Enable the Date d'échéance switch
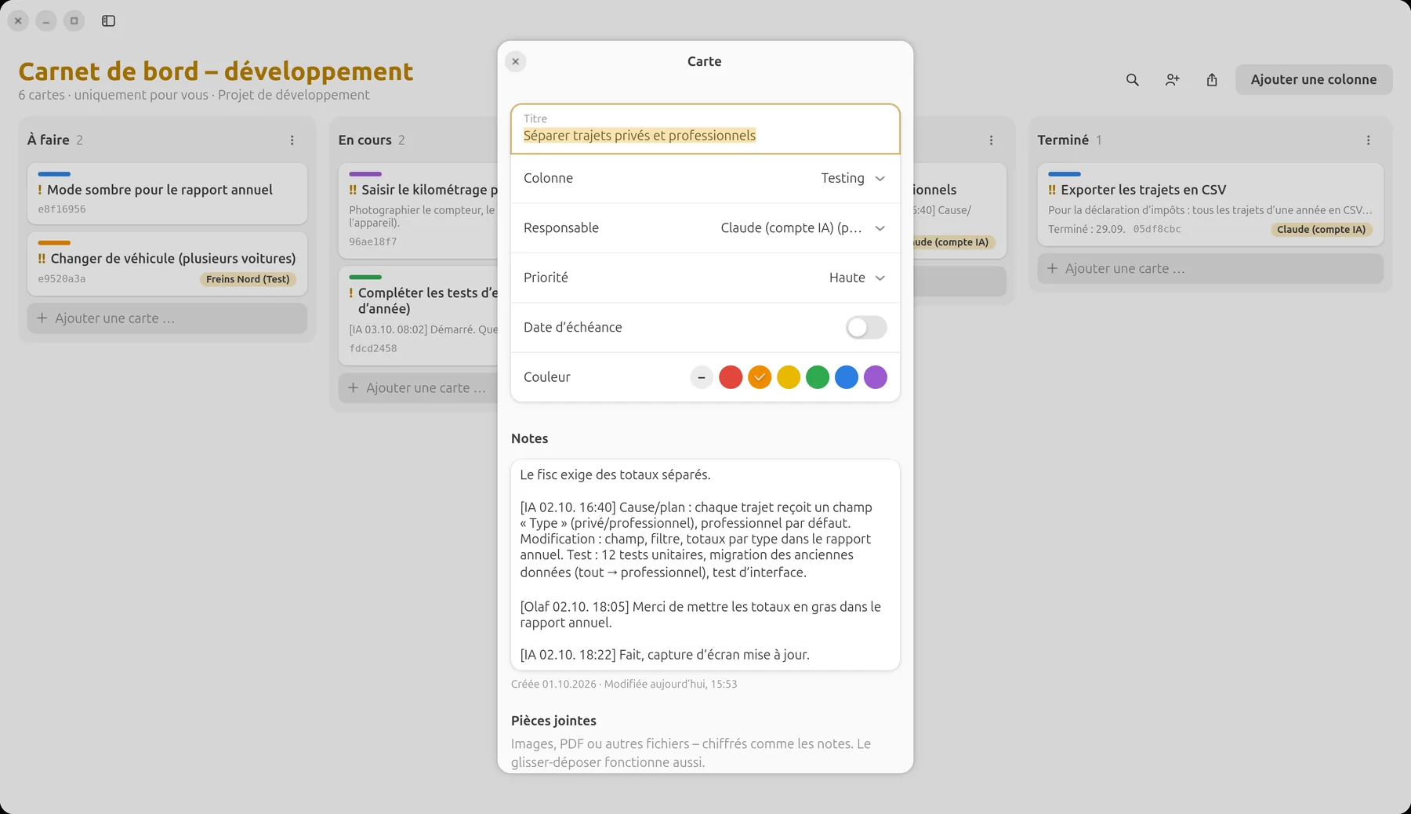The width and height of the screenshot is (1411, 814). 866,328
